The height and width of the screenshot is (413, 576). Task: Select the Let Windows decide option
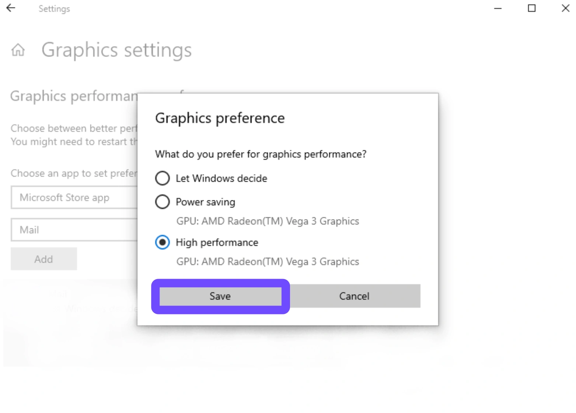click(x=163, y=179)
